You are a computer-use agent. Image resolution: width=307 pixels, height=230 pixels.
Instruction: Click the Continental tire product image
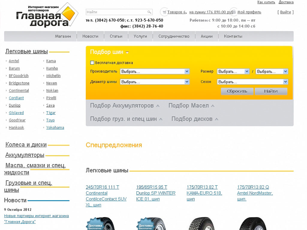[101, 223]
